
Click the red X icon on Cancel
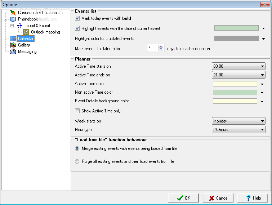point(211,198)
